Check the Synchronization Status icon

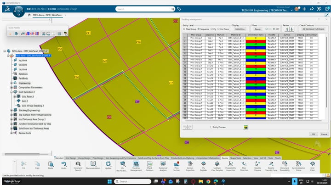pos(298,164)
